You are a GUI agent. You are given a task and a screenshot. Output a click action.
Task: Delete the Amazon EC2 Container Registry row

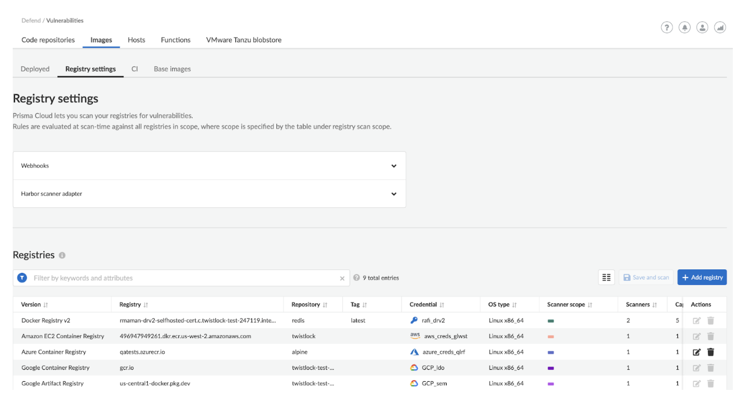pos(710,336)
